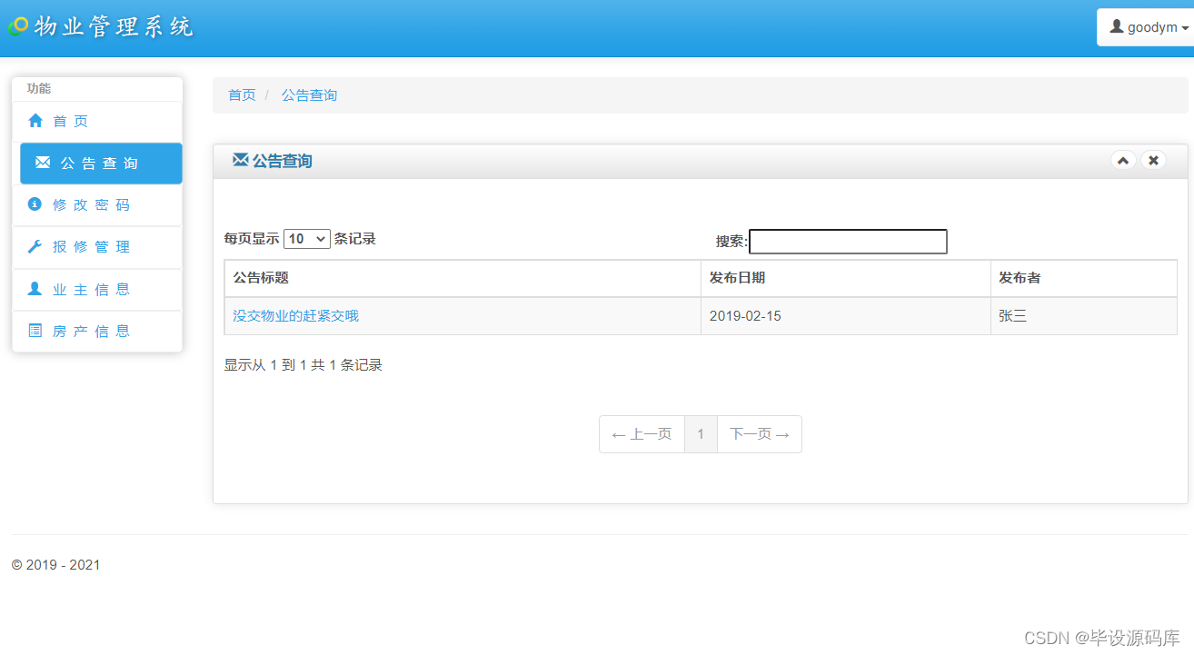Viewport: 1194px width, 655px height.
Task: Sort the table by the 公告标题 column header
Action: click(463, 278)
